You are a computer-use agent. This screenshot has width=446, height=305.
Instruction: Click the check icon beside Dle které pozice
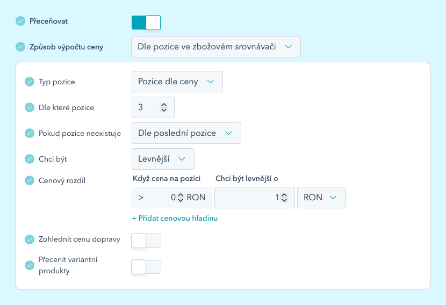click(x=30, y=107)
